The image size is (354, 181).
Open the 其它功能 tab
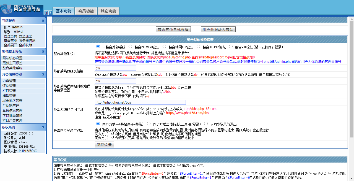(x=108, y=11)
